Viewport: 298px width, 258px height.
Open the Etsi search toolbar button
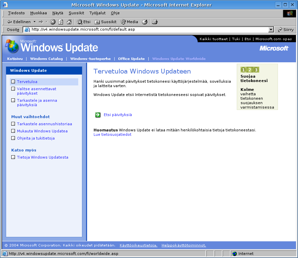84,22
